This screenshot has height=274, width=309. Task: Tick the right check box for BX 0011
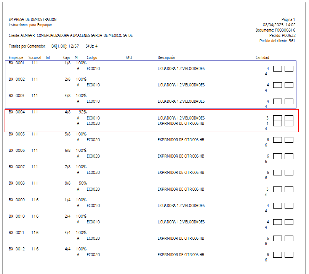tap(289, 238)
